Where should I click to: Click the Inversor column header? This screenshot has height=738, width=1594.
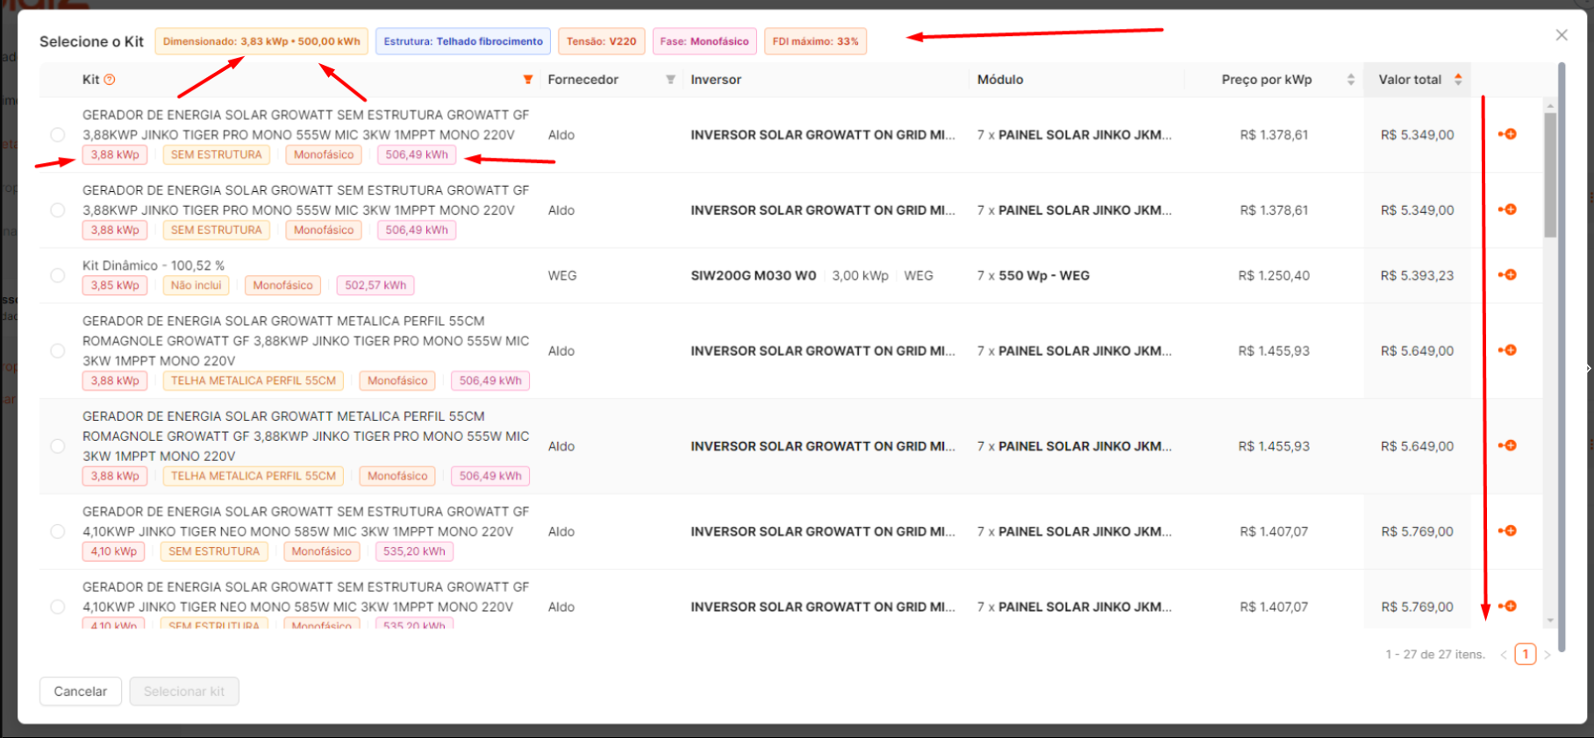716,80
